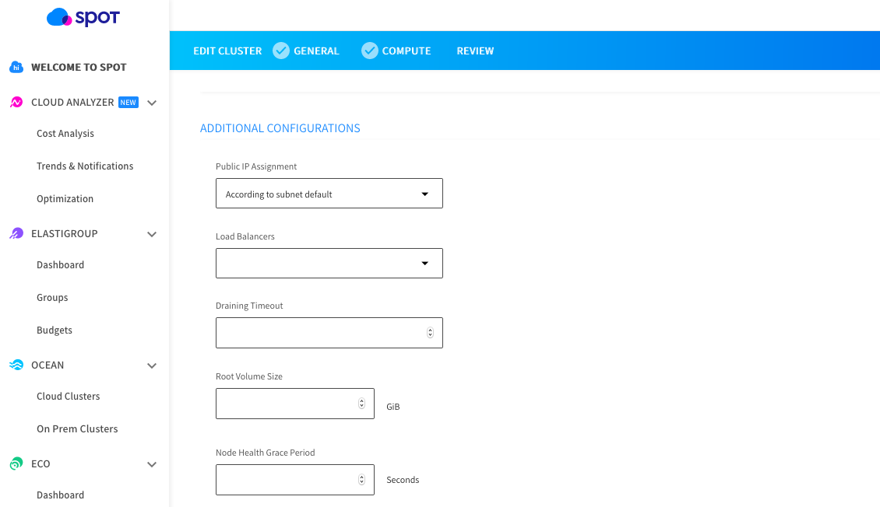The height and width of the screenshot is (507, 880).
Task: Adjust Node Health Grace Period stepper
Action: 361,480
